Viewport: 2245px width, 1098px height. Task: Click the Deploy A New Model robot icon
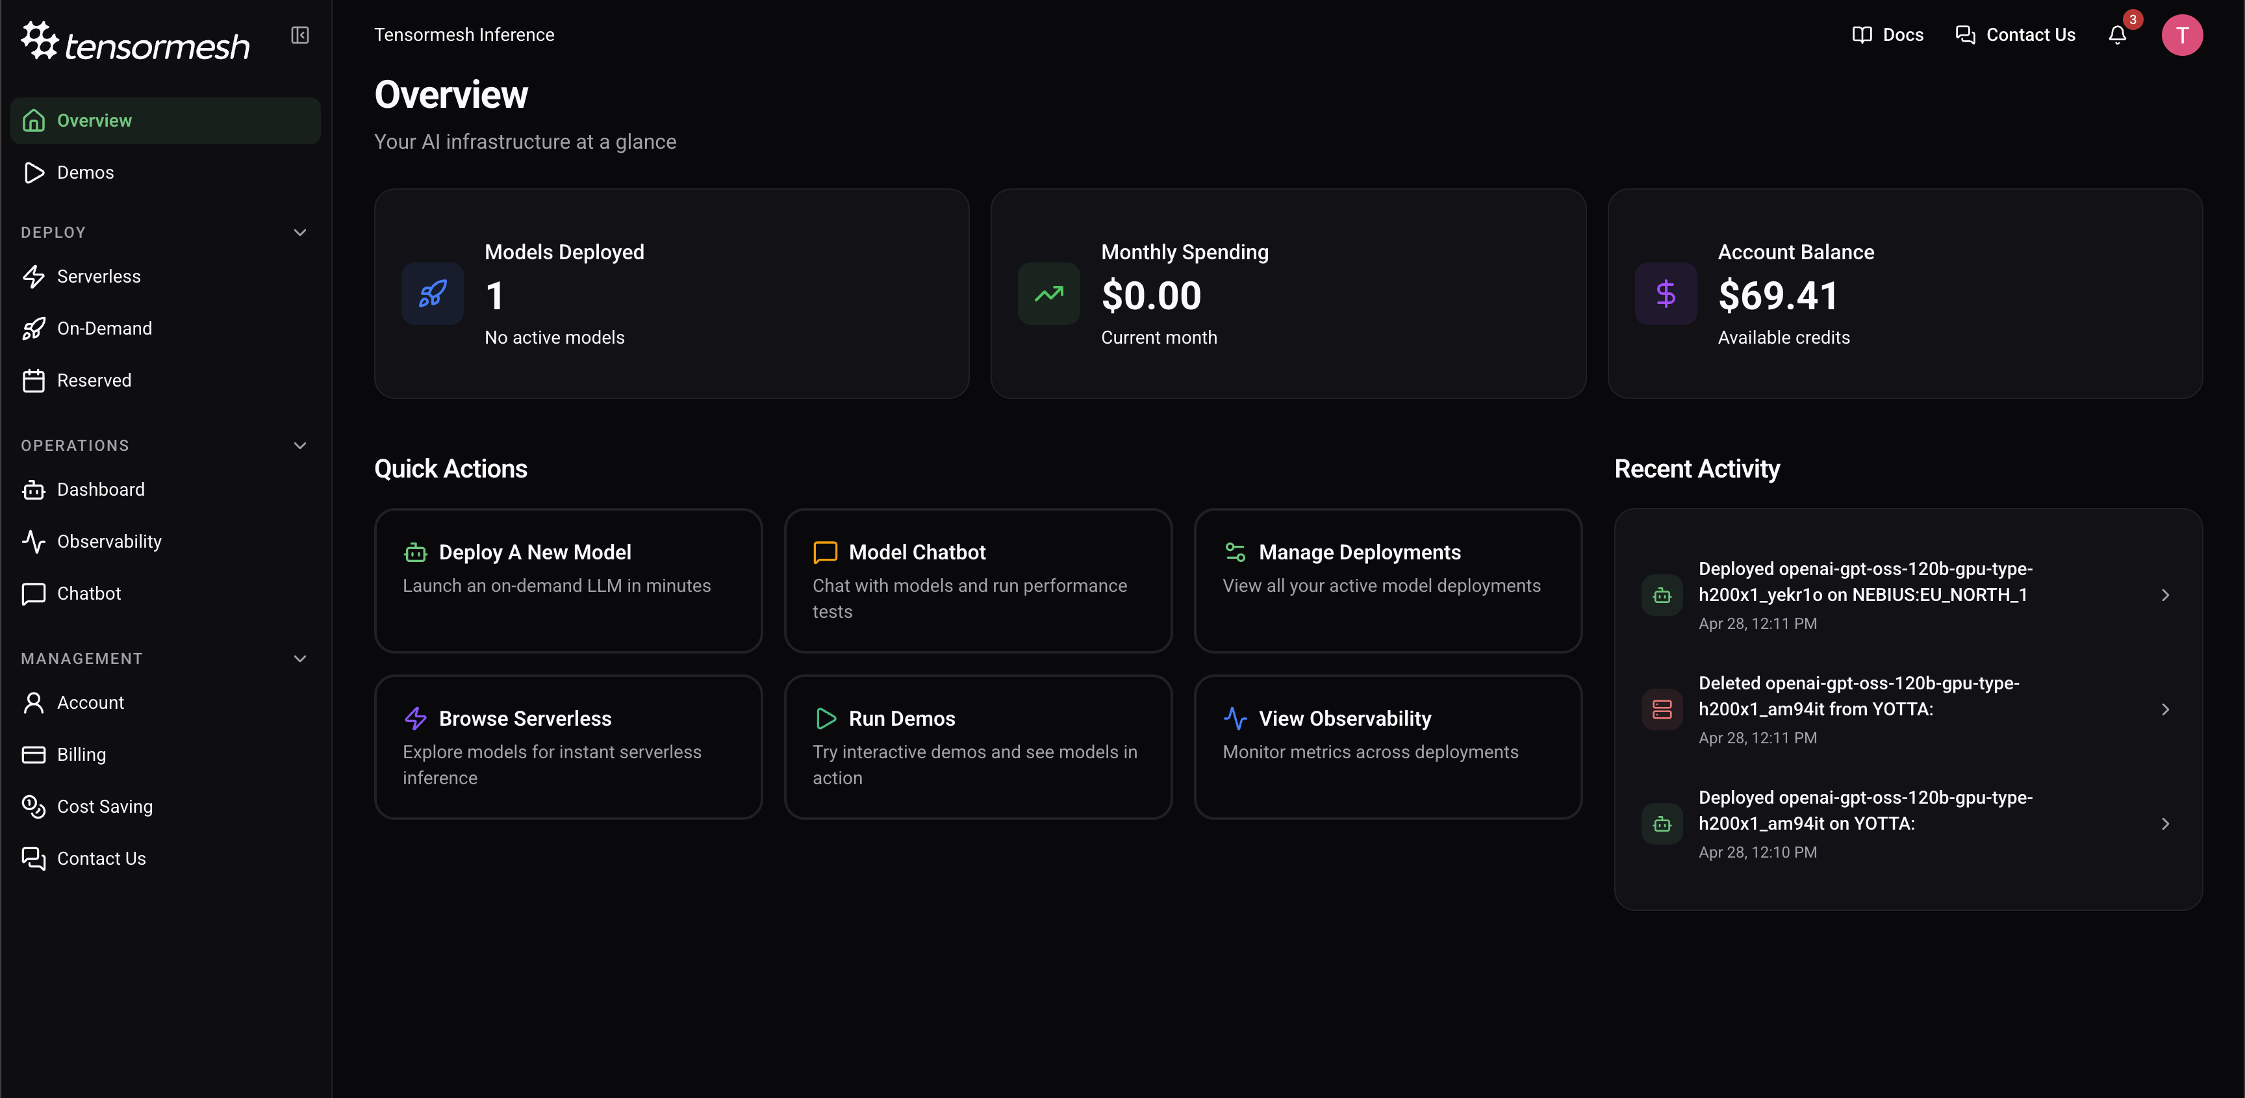(416, 552)
